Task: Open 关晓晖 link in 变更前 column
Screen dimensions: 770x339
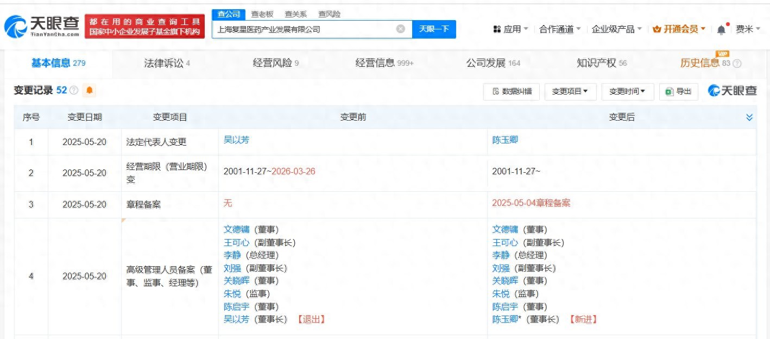Action: click(237, 280)
